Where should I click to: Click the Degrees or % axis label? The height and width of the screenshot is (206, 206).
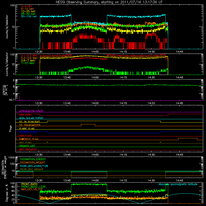point(7,193)
